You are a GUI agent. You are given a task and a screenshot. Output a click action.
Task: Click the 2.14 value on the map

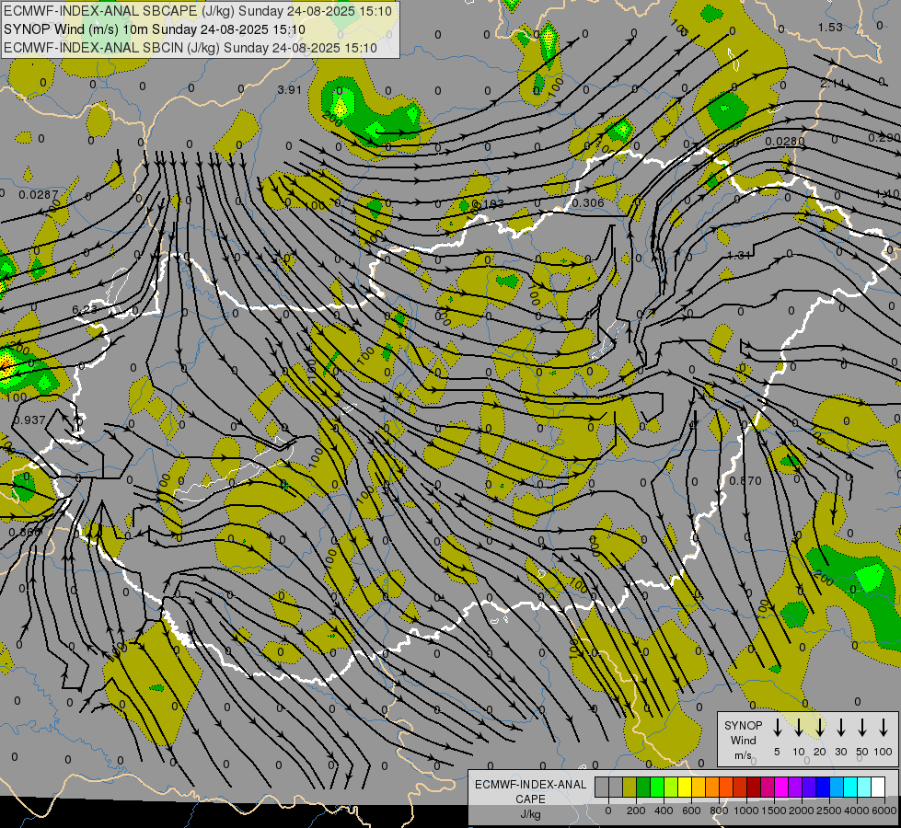[832, 84]
